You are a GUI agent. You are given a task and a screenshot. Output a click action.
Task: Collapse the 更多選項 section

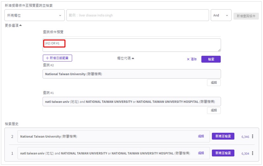(x=13, y=25)
